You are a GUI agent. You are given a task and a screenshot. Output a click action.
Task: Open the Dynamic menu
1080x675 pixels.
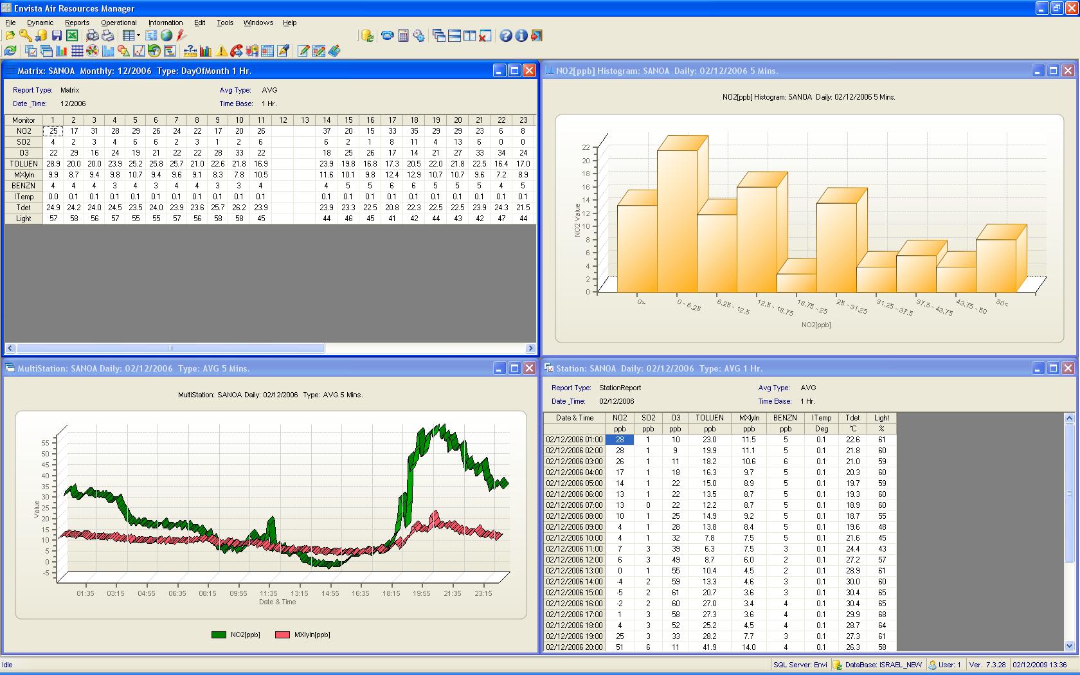click(x=40, y=22)
